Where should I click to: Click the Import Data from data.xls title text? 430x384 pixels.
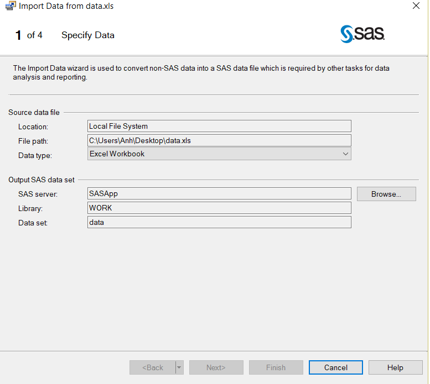[x=66, y=7]
